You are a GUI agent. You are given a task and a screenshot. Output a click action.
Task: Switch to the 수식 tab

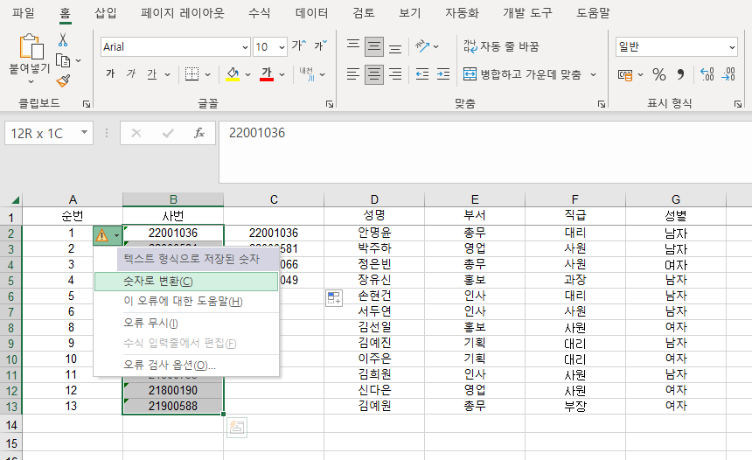pyautogui.click(x=260, y=13)
